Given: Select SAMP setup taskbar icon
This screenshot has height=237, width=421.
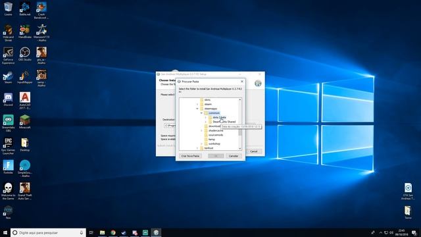Looking at the screenshot, I should click(x=156, y=232).
